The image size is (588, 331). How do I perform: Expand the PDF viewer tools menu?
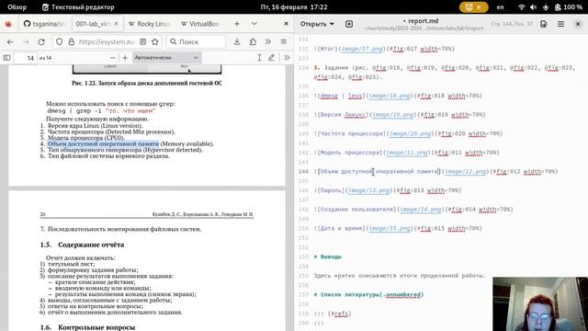tap(287, 58)
